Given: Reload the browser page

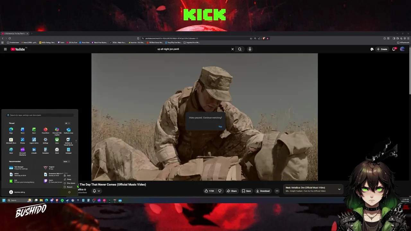Looking at the screenshot, I should [x=10, y=38].
